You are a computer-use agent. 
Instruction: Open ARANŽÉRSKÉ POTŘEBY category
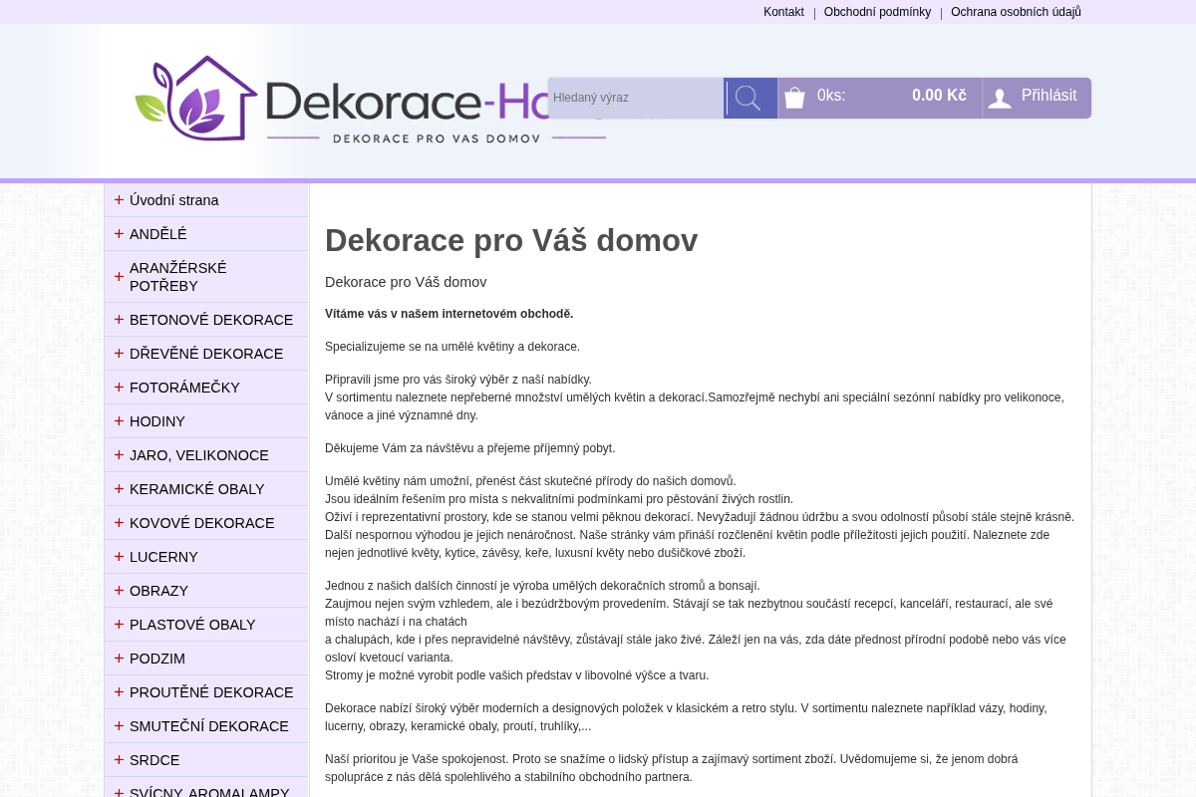(x=206, y=277)
